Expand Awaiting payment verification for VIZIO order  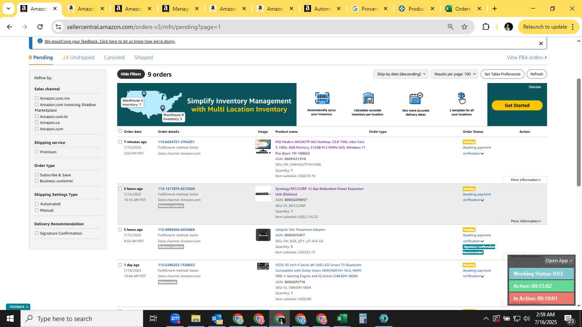click(482, 276)
